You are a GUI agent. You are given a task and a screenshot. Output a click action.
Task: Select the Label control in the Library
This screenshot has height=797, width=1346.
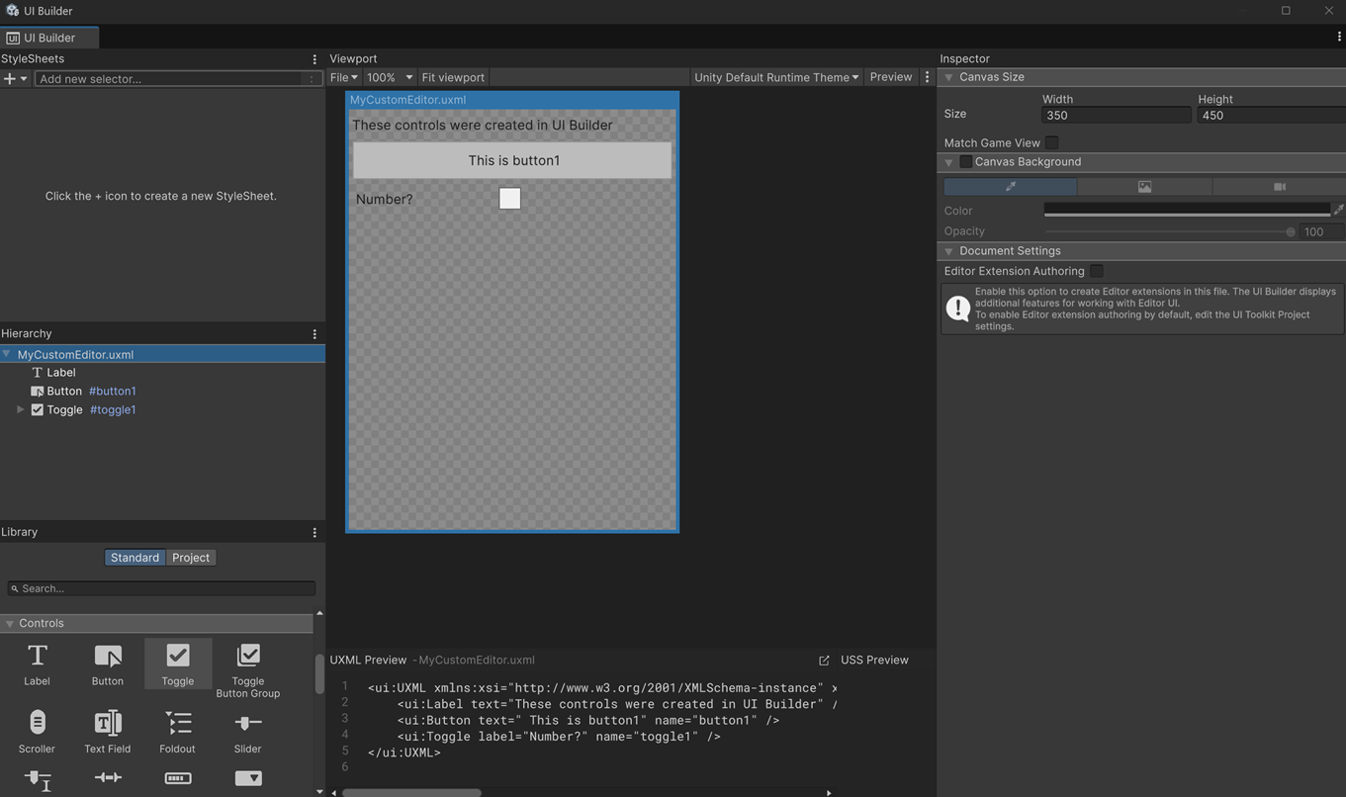[37, 664]
